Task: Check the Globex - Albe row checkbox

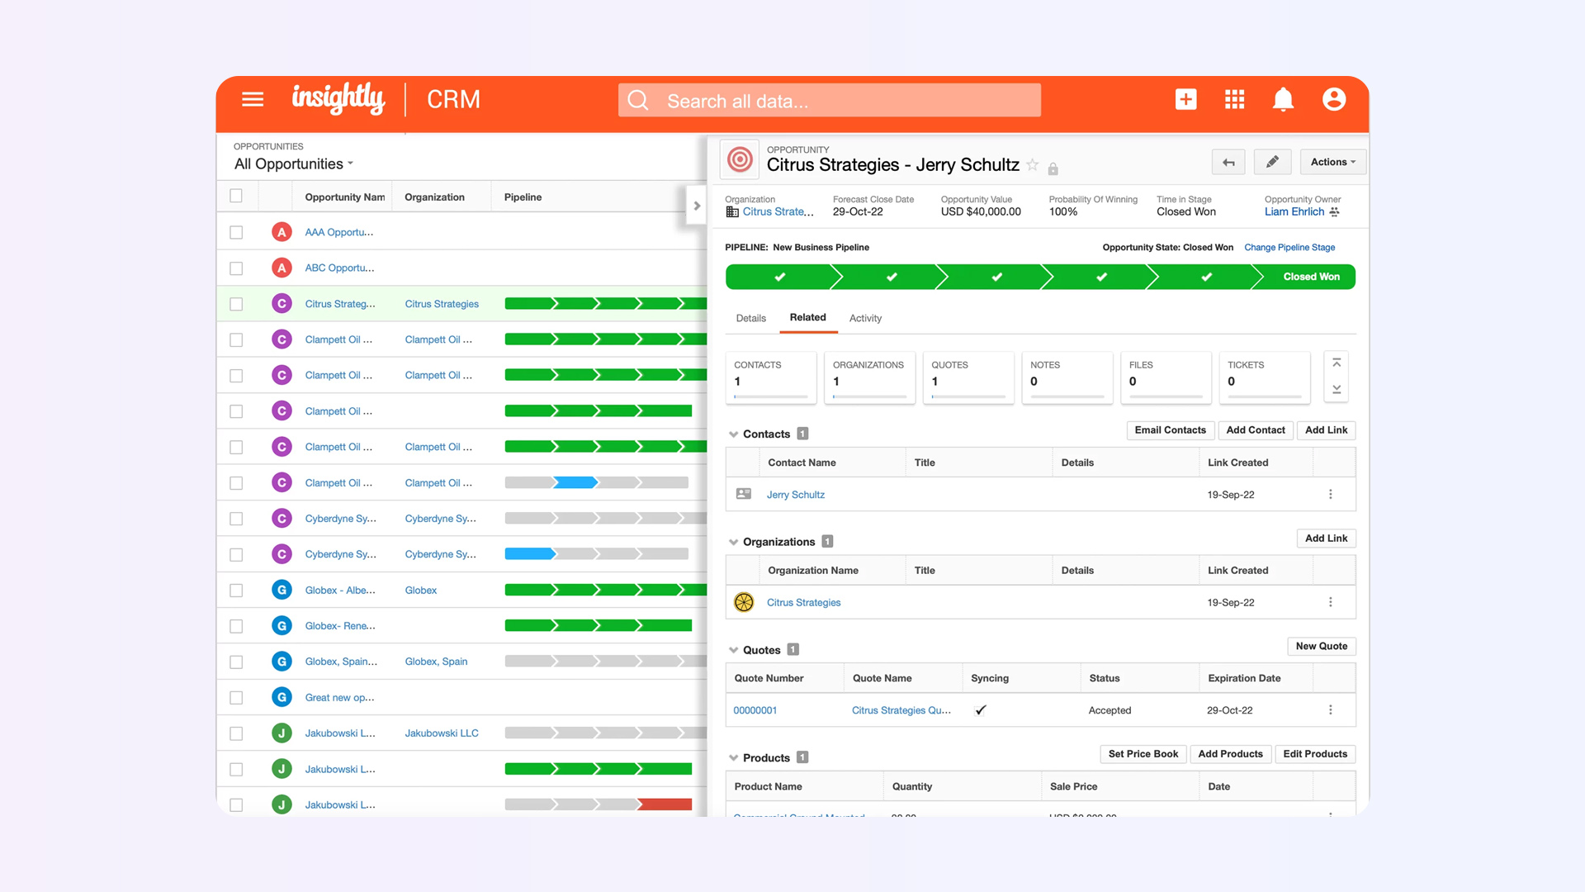Action: coord(236,591)
